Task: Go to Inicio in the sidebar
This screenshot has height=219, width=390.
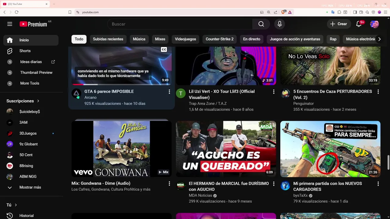Action: 31,40
